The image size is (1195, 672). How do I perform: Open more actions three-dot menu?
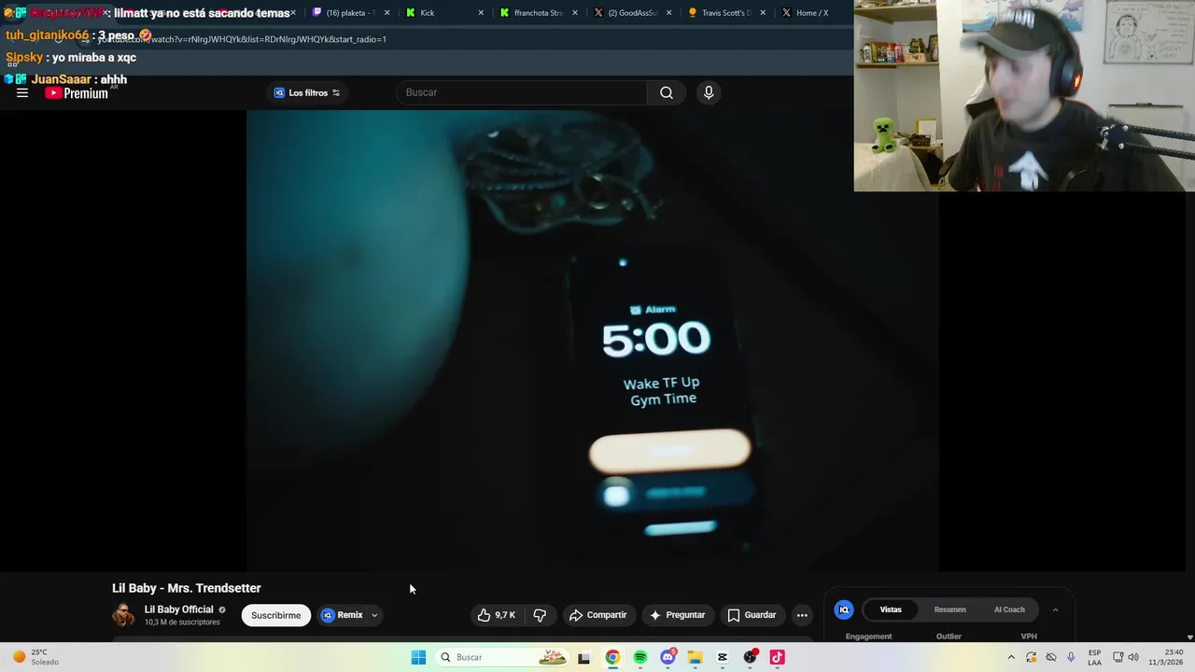tap(802, 615)
